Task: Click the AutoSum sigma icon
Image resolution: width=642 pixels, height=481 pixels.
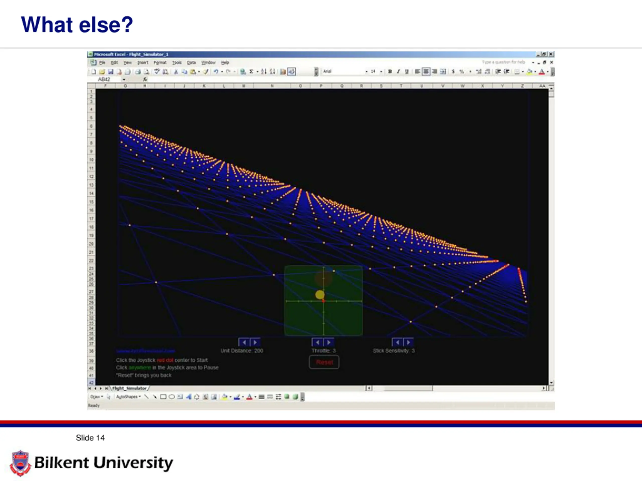Action: (251, 72)
